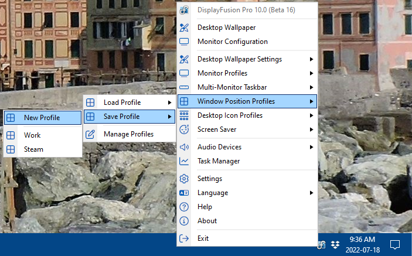Viewport: 412px width, 256px height.
Task: Expand Monitor Profiles submenu arrow
Action: pos(311,73)
